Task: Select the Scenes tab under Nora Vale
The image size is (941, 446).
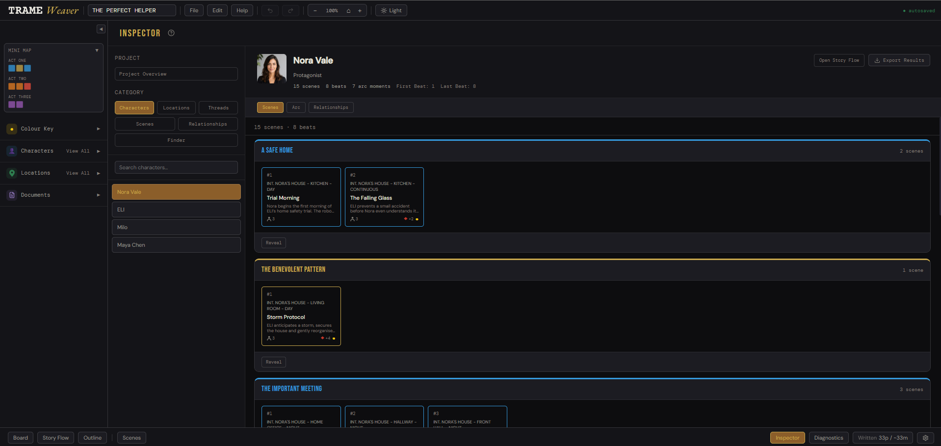Action: [x=270, y=107]
